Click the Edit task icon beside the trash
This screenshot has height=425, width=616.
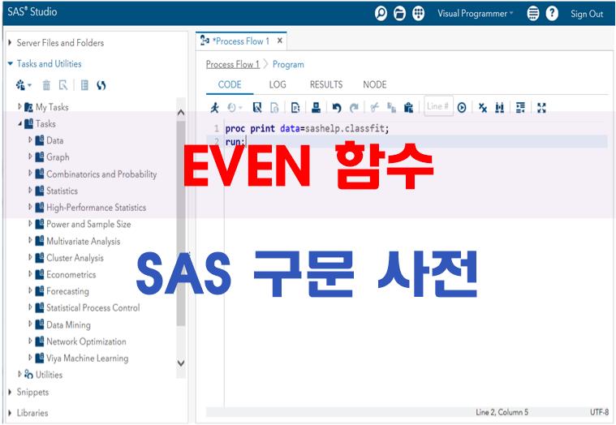[63, 85]
